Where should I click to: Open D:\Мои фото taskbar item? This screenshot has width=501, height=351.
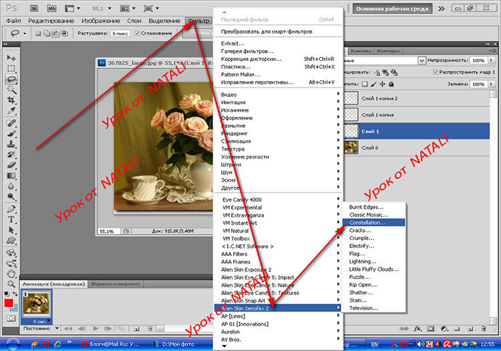point(179,344)
